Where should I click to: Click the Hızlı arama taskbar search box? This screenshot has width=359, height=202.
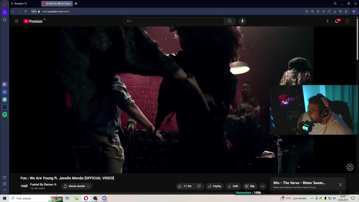click(36, 198)
